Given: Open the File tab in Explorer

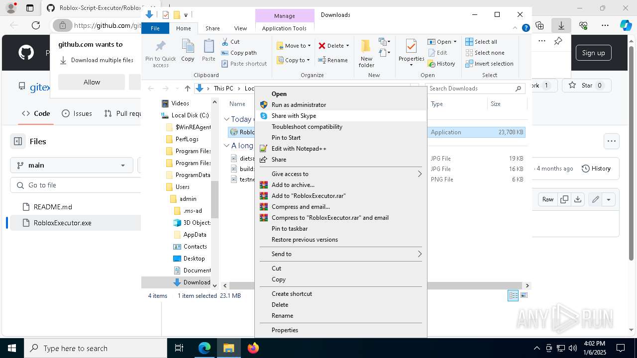Looking at the screenshot, I should (155, 28).
